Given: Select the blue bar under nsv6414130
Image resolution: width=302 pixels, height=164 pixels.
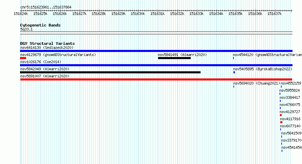Looking at the screenshot, I should coord(156,51).
